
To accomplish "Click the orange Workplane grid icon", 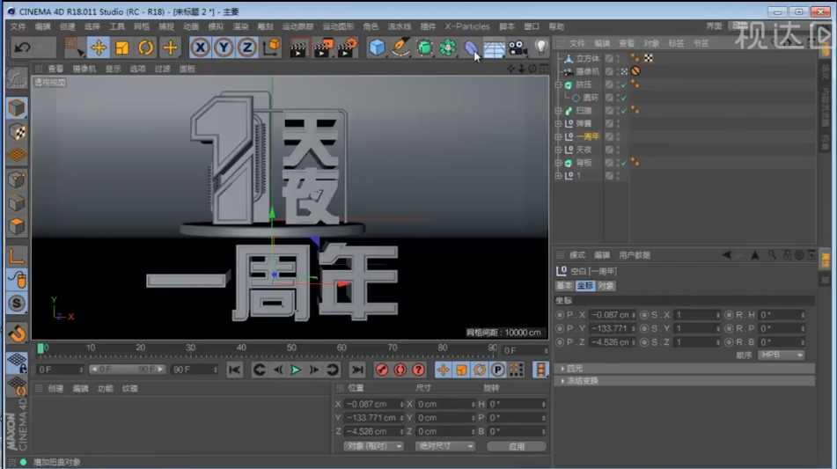I will tap(17, 155).
